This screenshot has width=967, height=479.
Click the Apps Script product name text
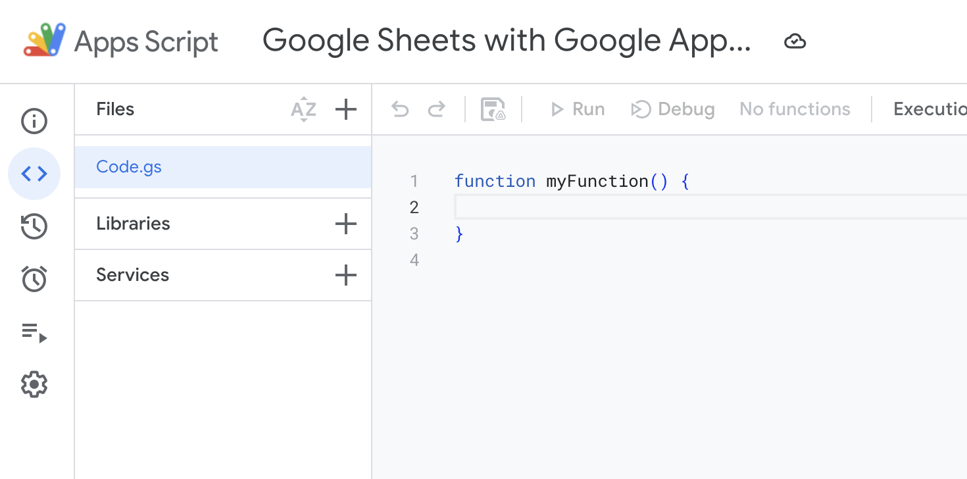[x=146, y=42]
